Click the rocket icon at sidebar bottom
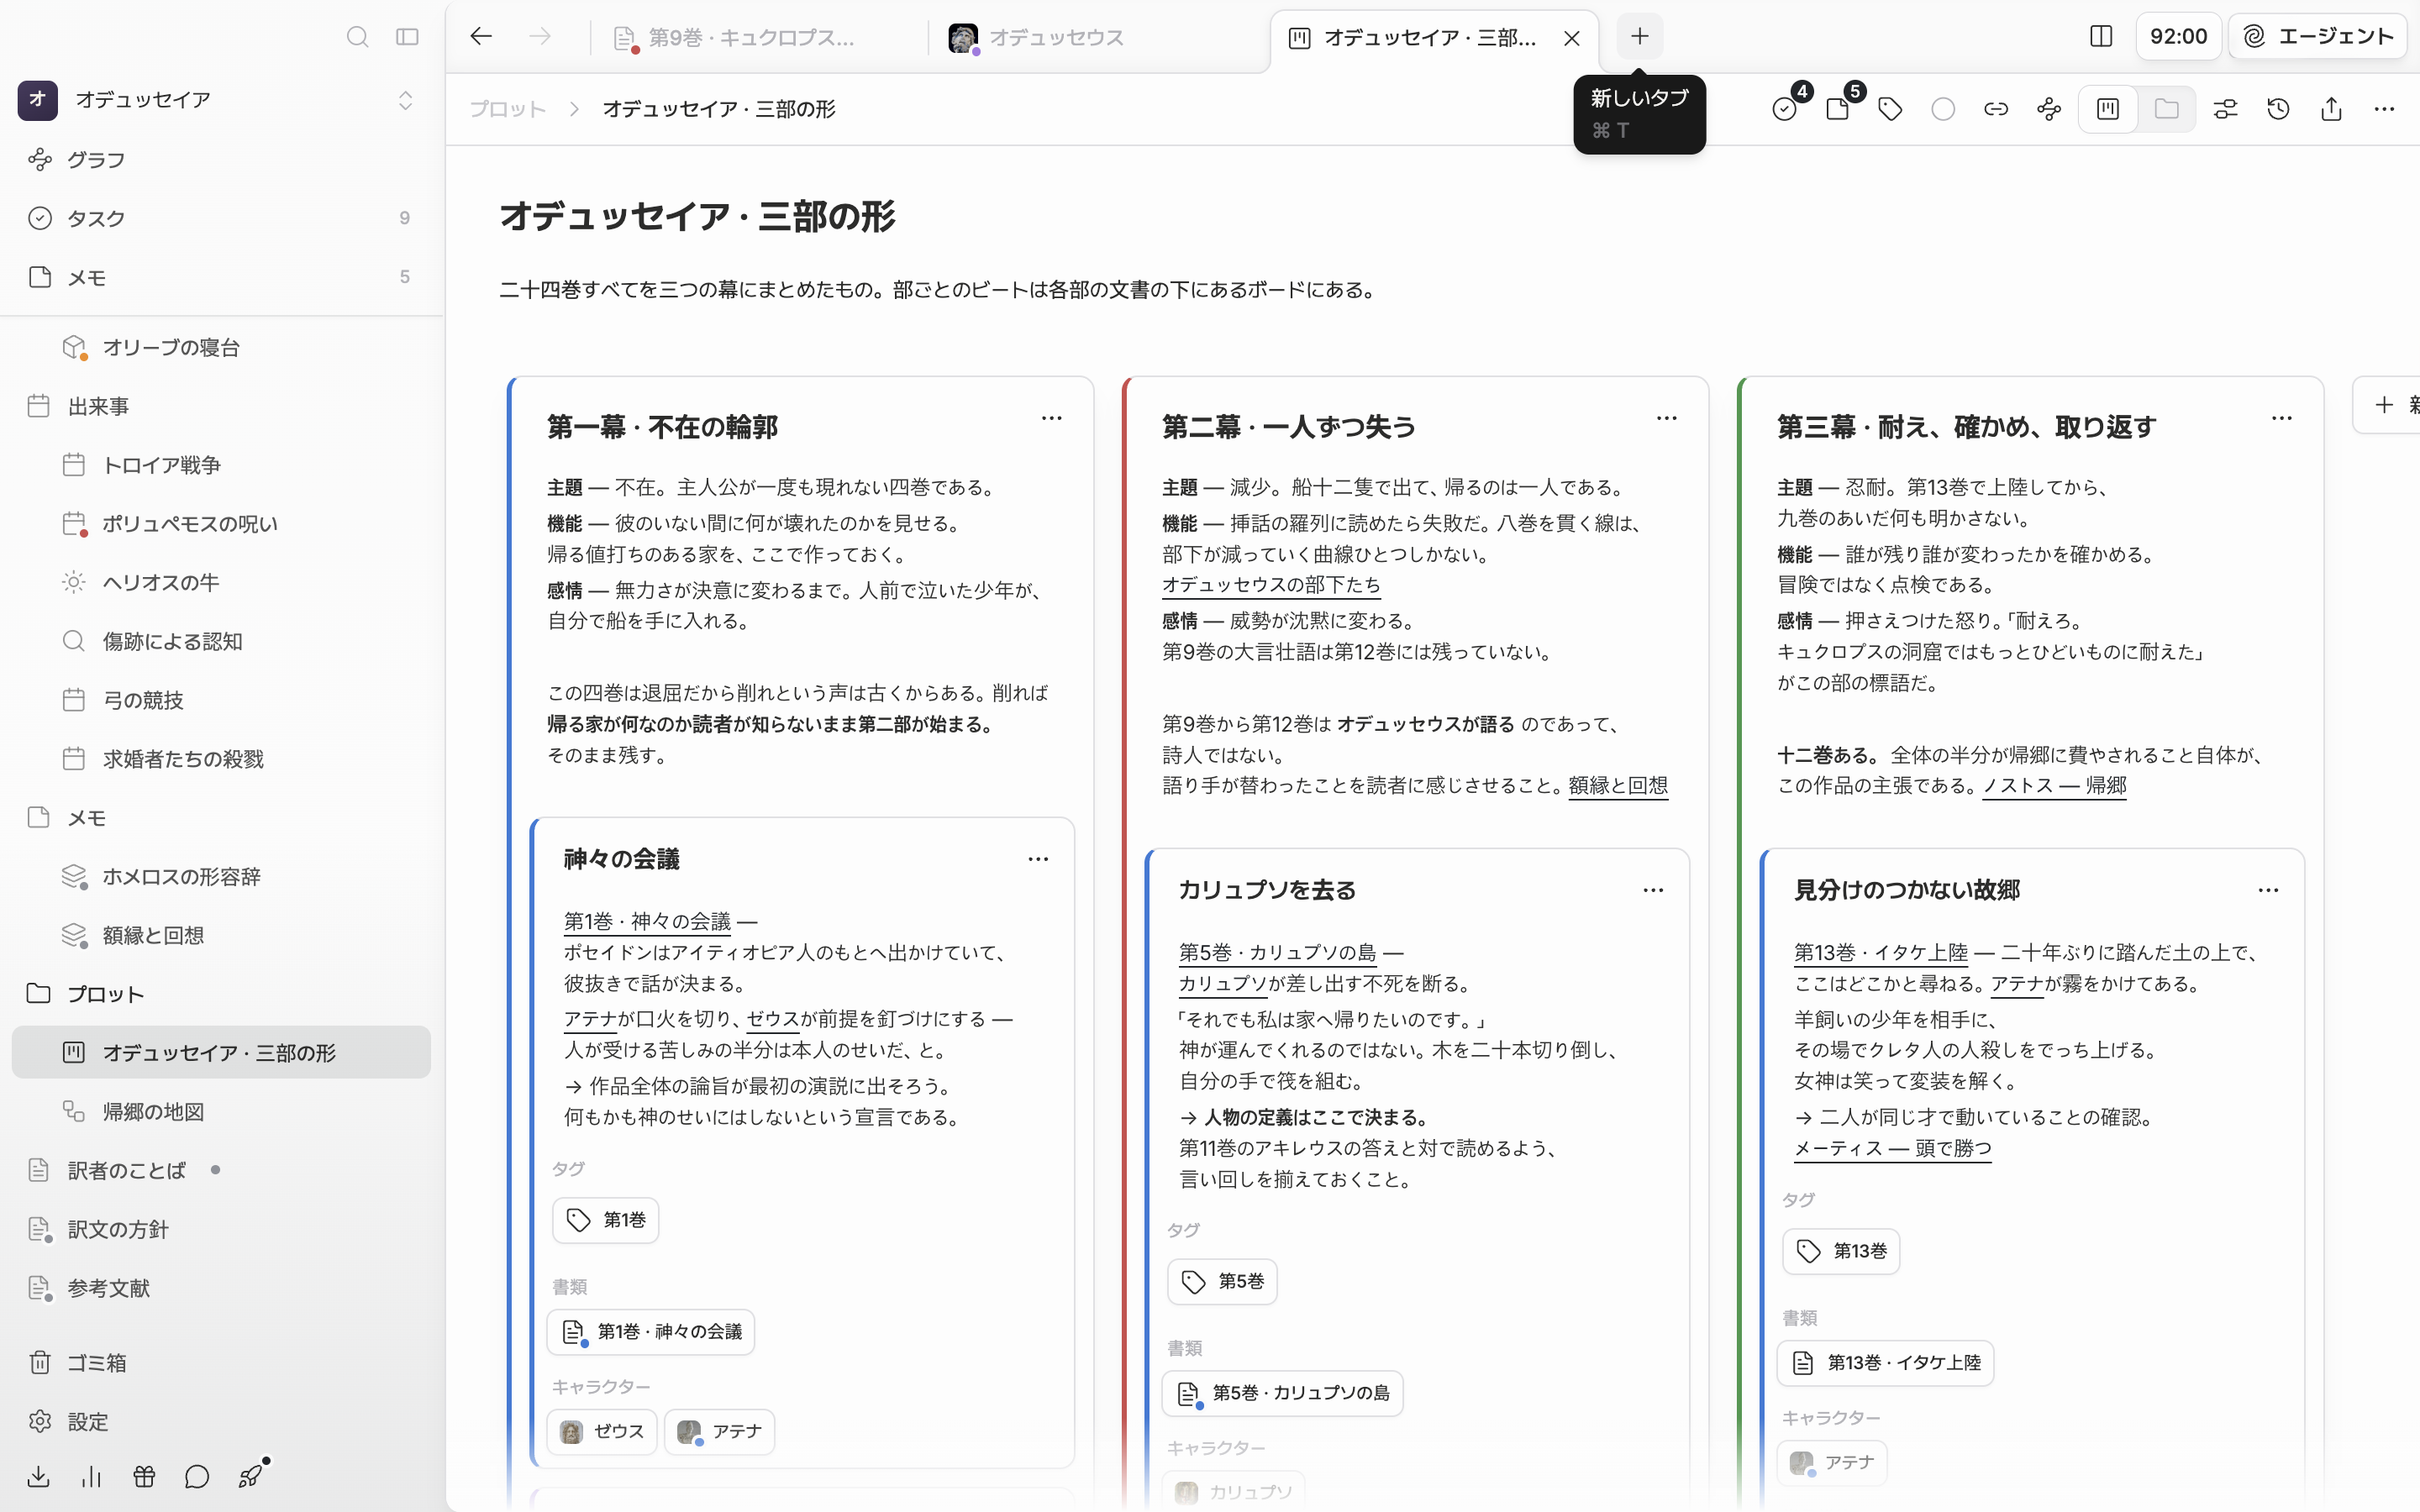Image resolution: width=2420 pixels, height=1512 pixels. tap(251, 1476)
